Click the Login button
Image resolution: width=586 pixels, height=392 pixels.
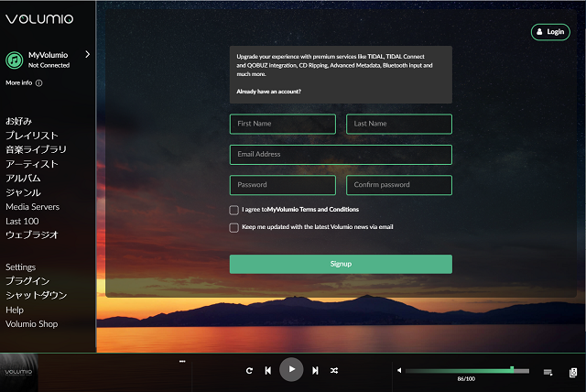click(550, 32)
